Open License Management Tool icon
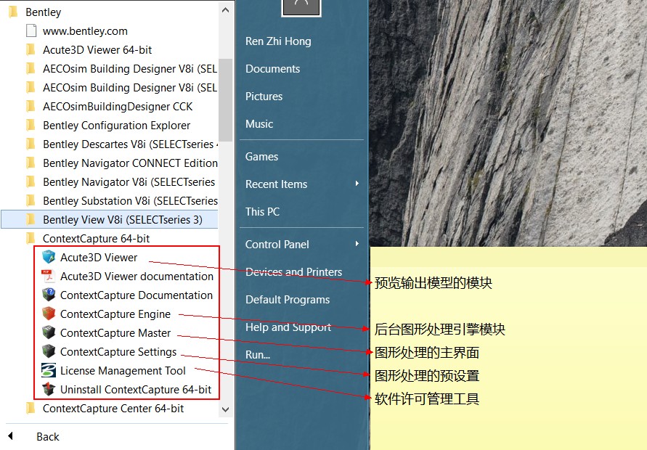 (x=49, y=370)
